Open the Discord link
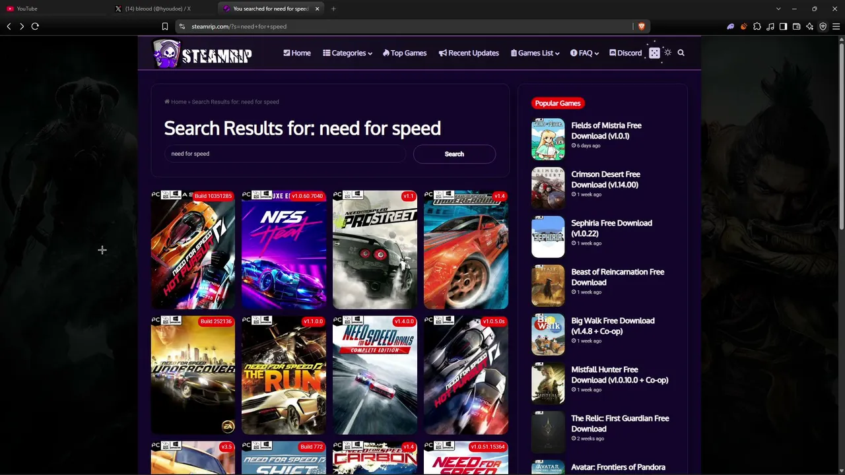The width and height of the screenshot is (845, 475). (625, 53)
